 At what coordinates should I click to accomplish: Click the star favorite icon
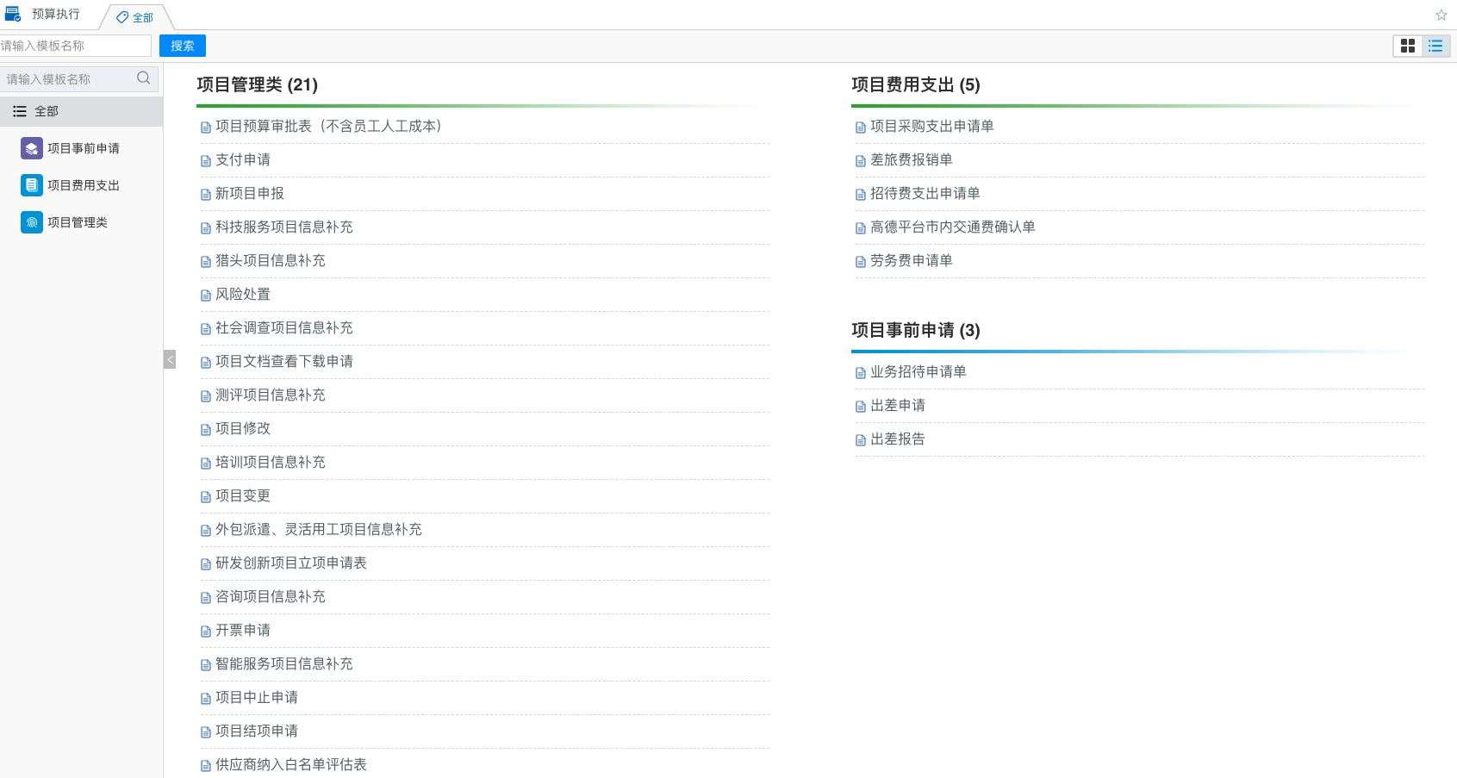pyautogui.click(x=1441, y=15)
